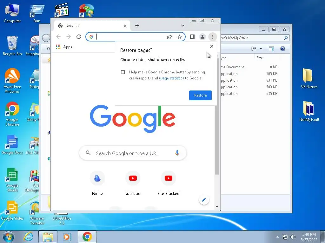
Task: Click Chrome's back navigation arrow
Action: point(58,37)
